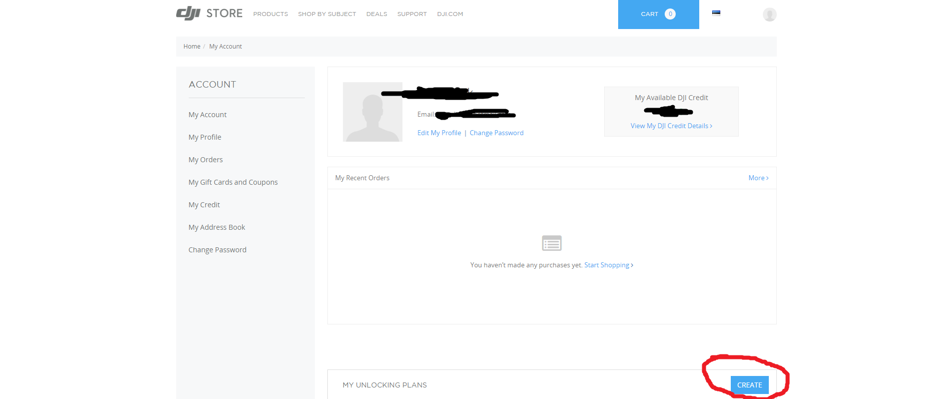
Task: Open the Shop by Subject menu
Action: coord(327,14)
